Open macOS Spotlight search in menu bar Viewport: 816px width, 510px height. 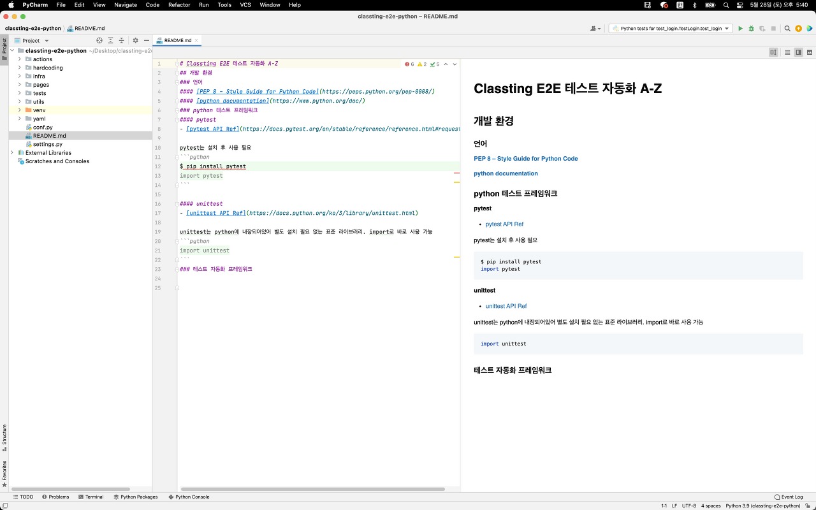[x=726, y=4]
